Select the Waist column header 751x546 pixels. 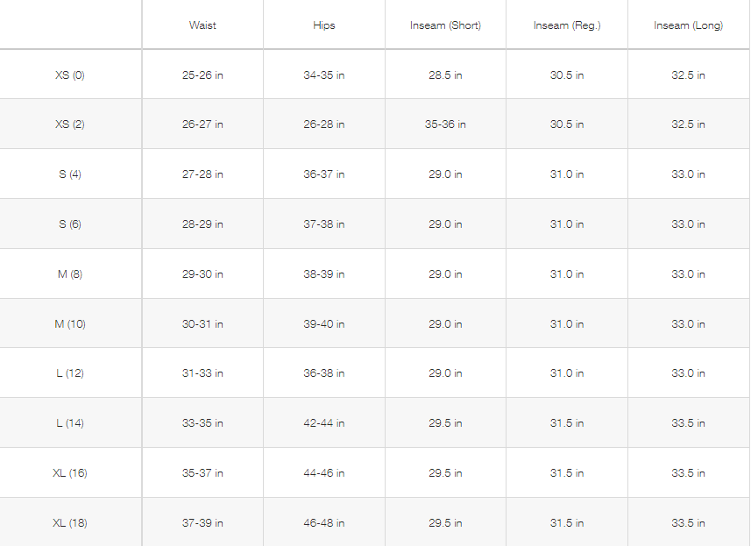point(202,25)
